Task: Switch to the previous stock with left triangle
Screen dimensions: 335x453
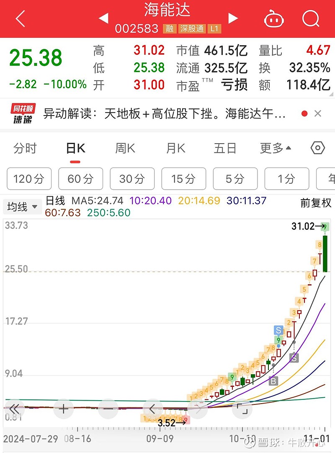Action: click(103, 18)
